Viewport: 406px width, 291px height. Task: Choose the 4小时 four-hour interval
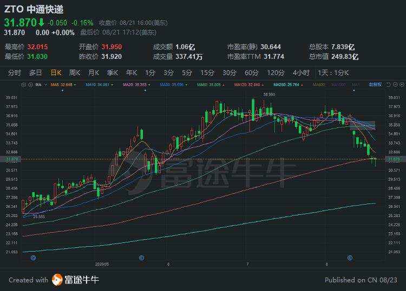(x=301, y=73)
